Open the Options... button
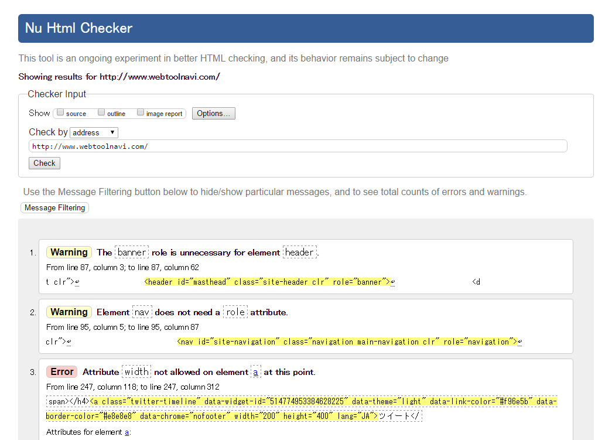 point(213,114)
